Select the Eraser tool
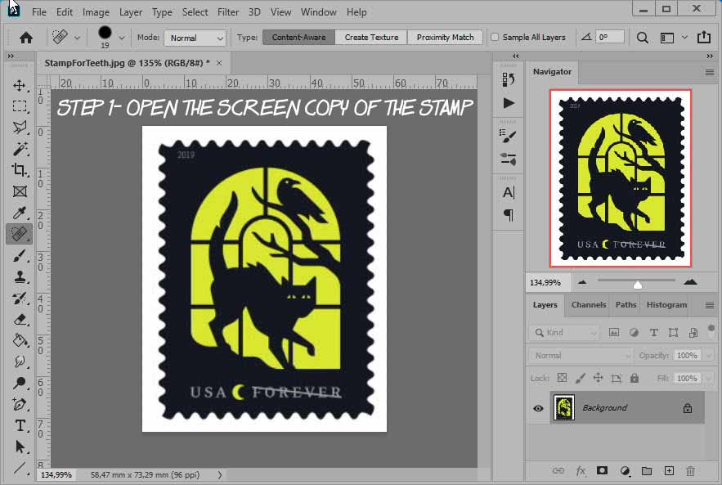Viewport: 722px width, 485px height. [20, 319]
